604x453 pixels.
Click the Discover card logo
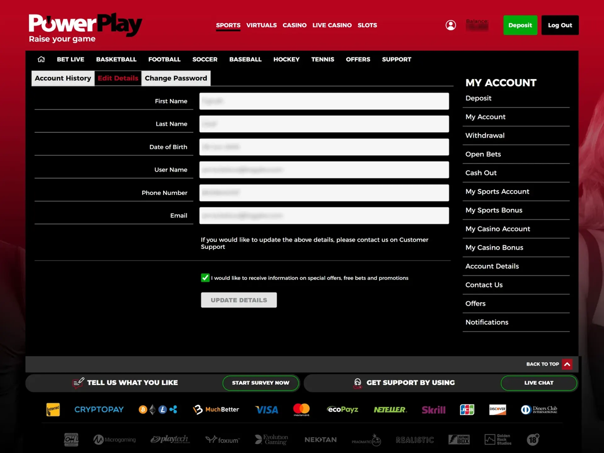pyautogui.click(x=498, y=410)
